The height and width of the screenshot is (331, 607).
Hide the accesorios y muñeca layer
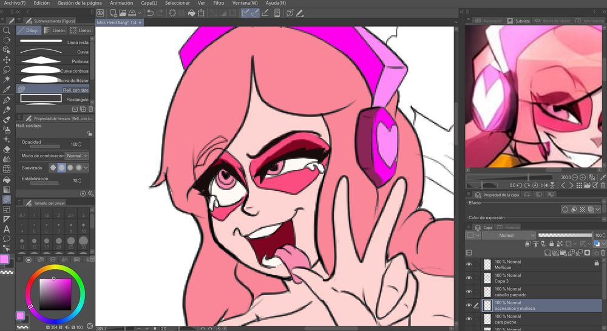(x=469, y=305)
